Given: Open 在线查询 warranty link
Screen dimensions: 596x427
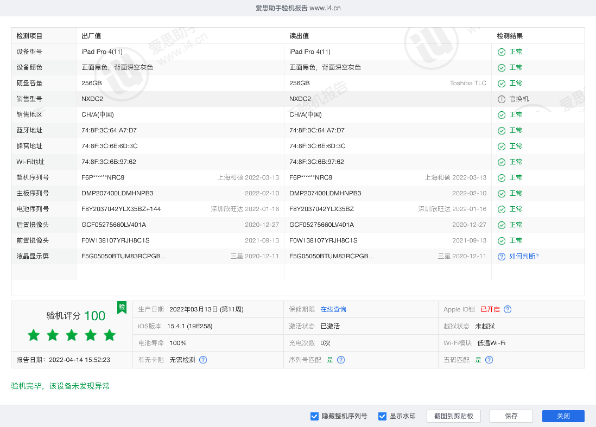Looking at the screenshot, I should pos(333,309).
